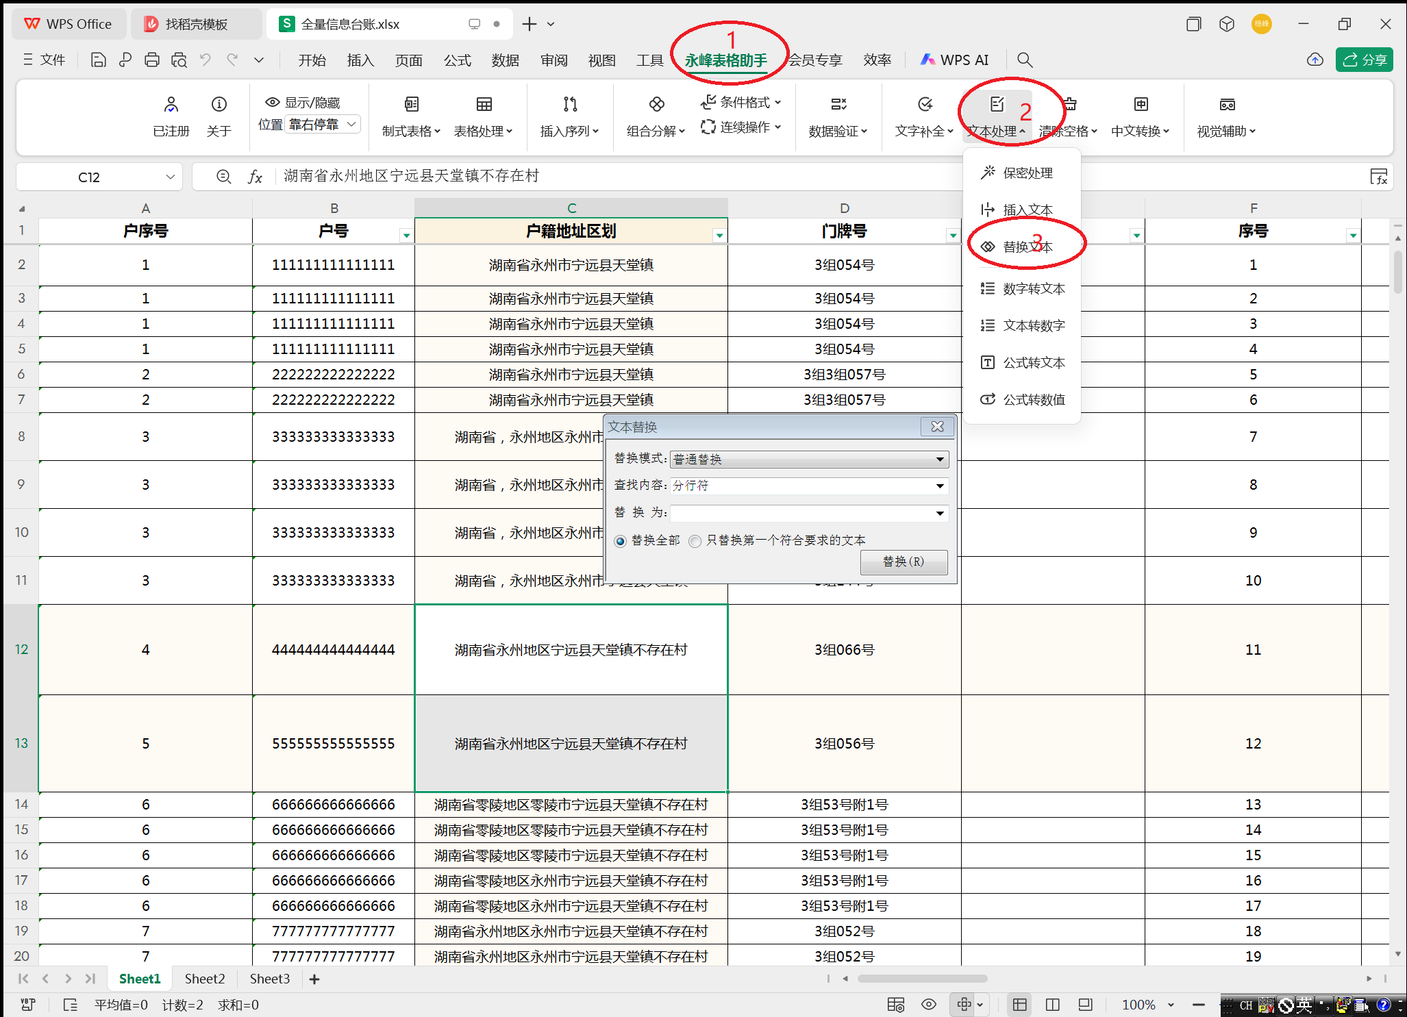
Task: Expand the 查找内容 combo box arrow
Action: (x=940, y=486)
